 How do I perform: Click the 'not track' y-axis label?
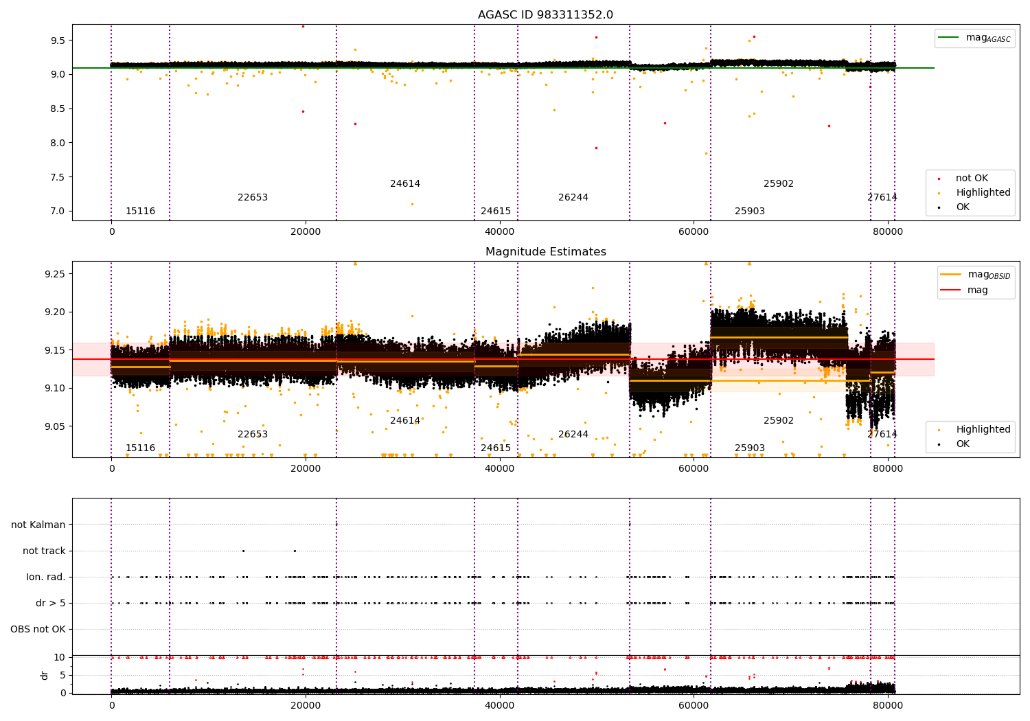pos(44,551)
